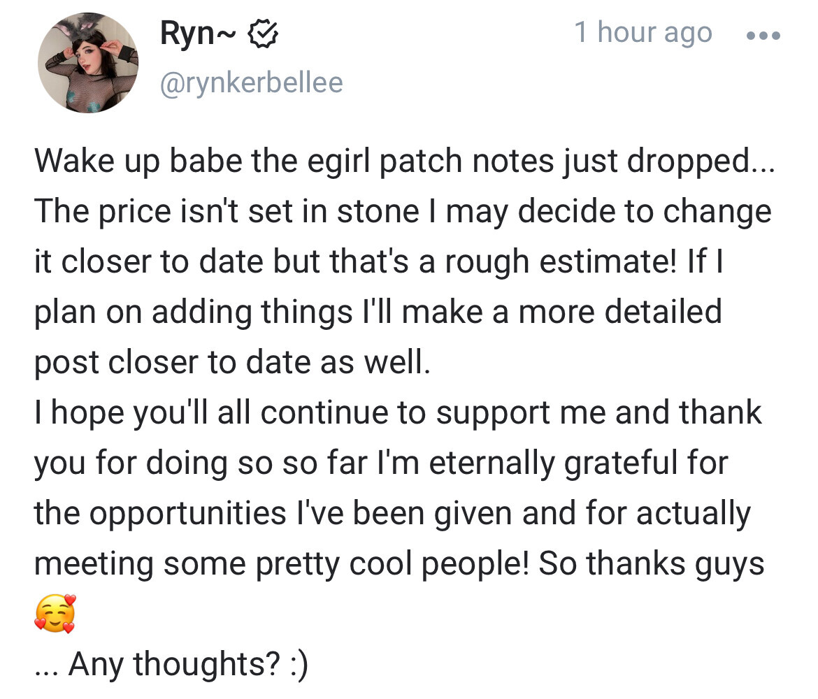Click the "1 hour ago" timestamp
Image resolution: width=818 pixels, height=699 pixels.
pyautogui.click(x=643, y=32)
